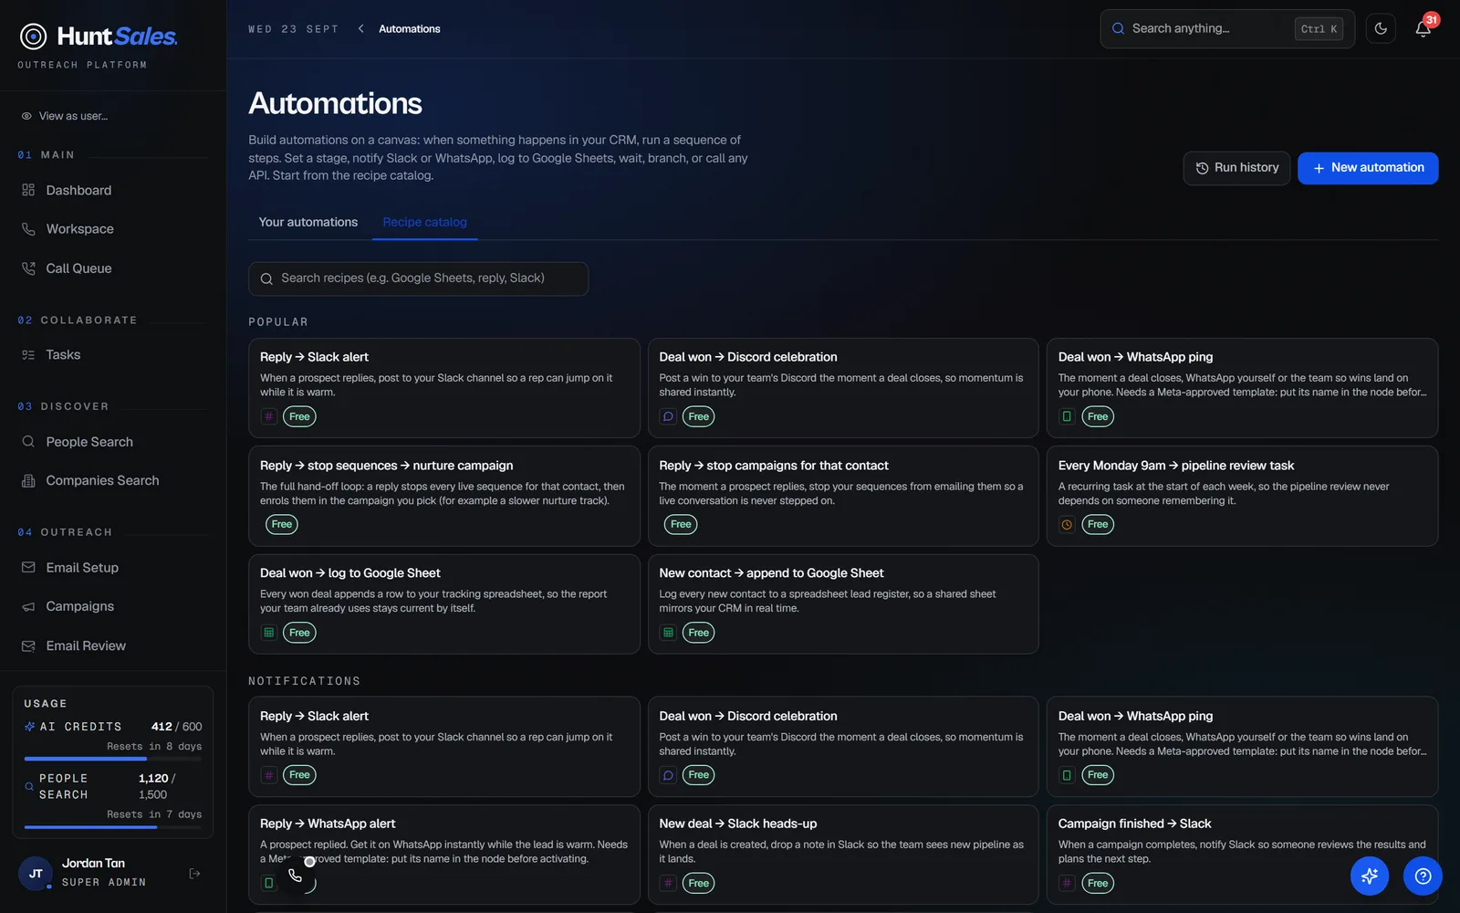This screenshot has width=1460, height=913.
Task: Open the HuntSales logo home
Action: click(x=99, y=37)
